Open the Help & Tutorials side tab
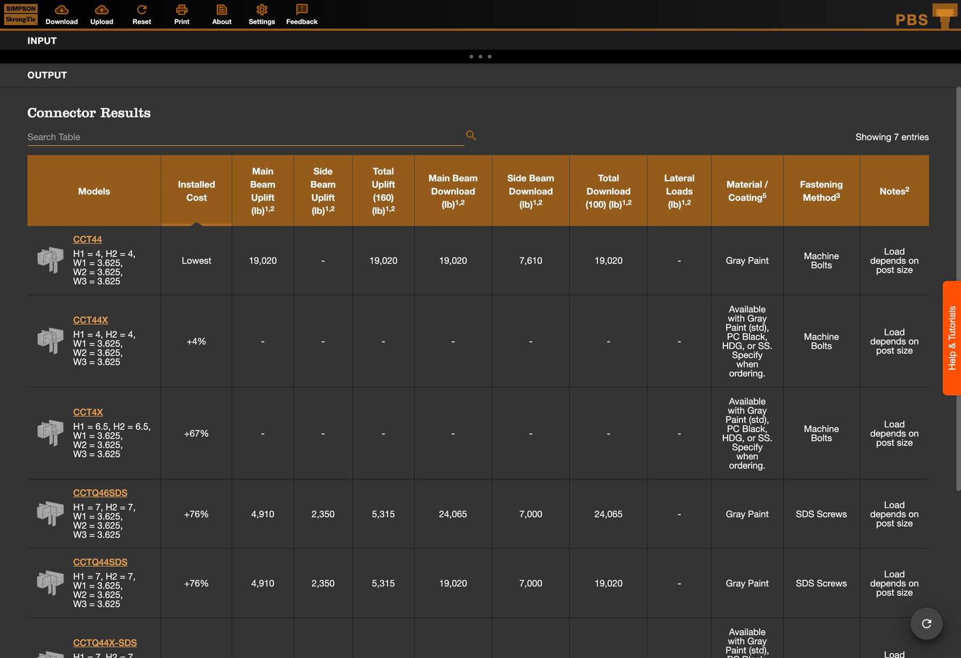Screen dimensions: 961x658 coord(952,338)
